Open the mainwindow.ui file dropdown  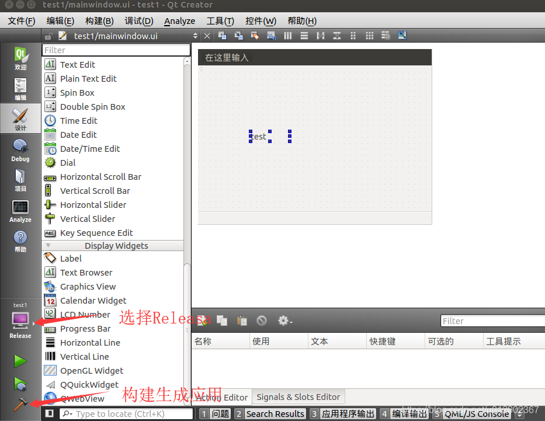pos(195,36)
